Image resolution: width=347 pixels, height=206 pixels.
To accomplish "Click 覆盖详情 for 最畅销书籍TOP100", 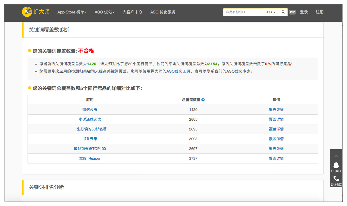I will 276,149.
